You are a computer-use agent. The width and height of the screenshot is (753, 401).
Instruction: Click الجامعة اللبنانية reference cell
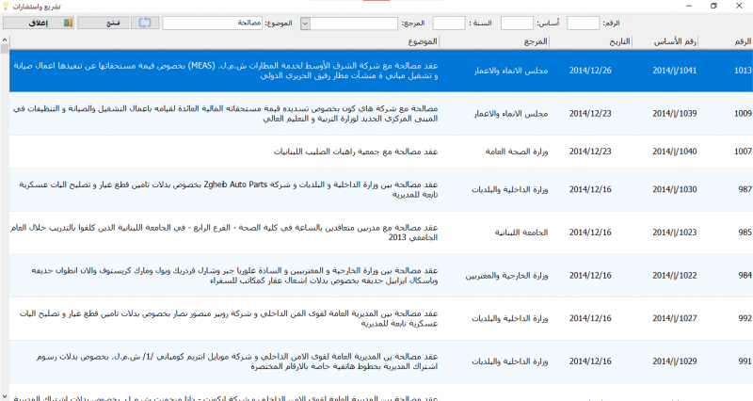point(521,233)
